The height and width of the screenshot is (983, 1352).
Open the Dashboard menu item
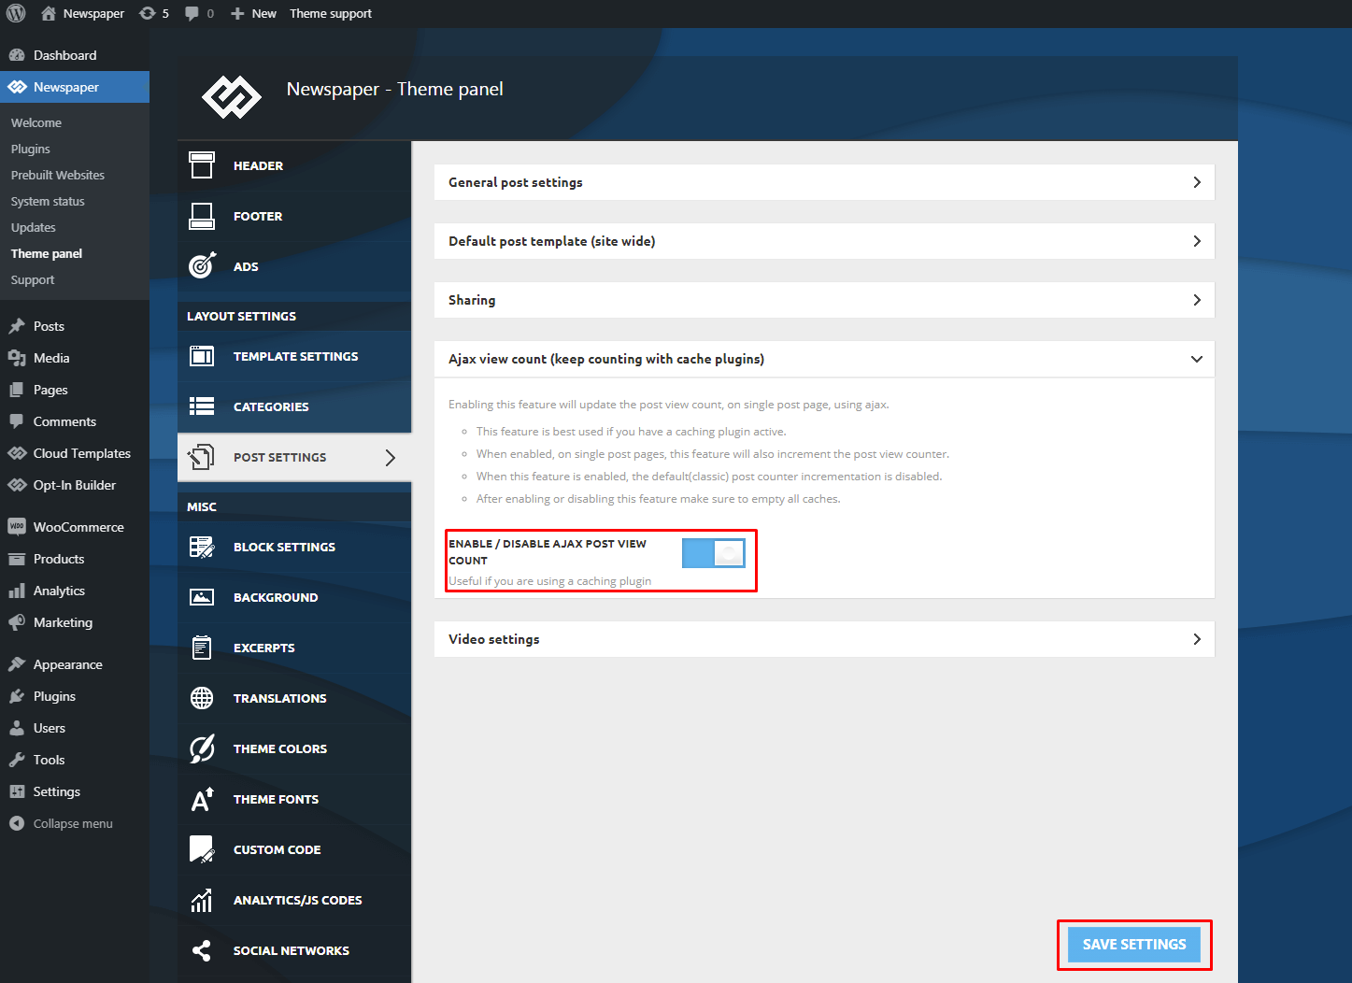pyautogui.click(x=75, y=55)
